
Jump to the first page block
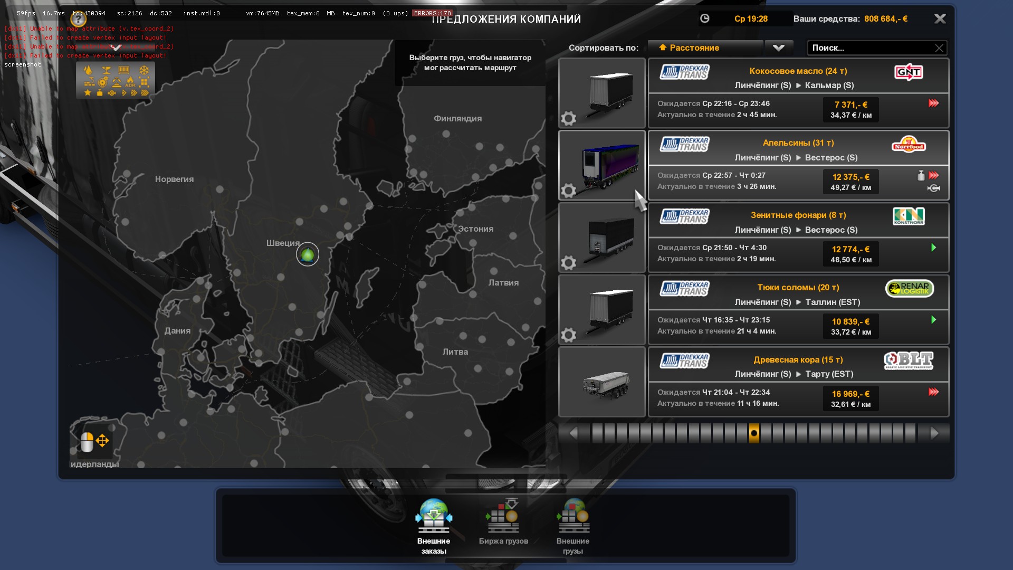pos(597,433)
